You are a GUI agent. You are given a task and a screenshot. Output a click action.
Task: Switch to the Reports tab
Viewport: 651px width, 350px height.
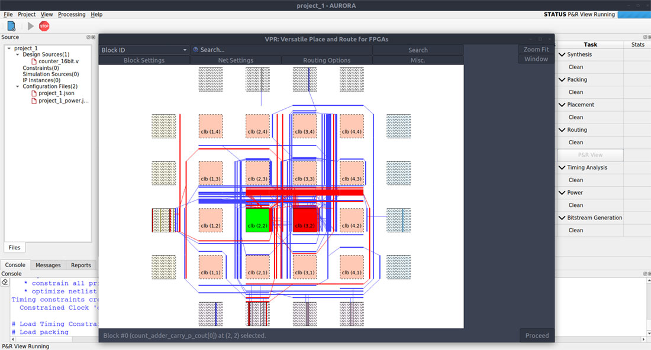click(81, 265)
